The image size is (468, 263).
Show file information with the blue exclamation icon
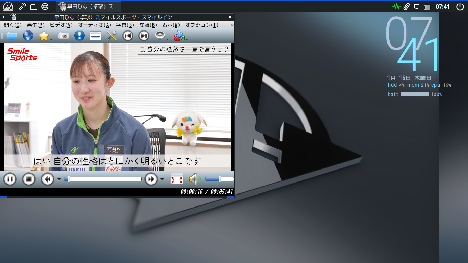(79, 36)
